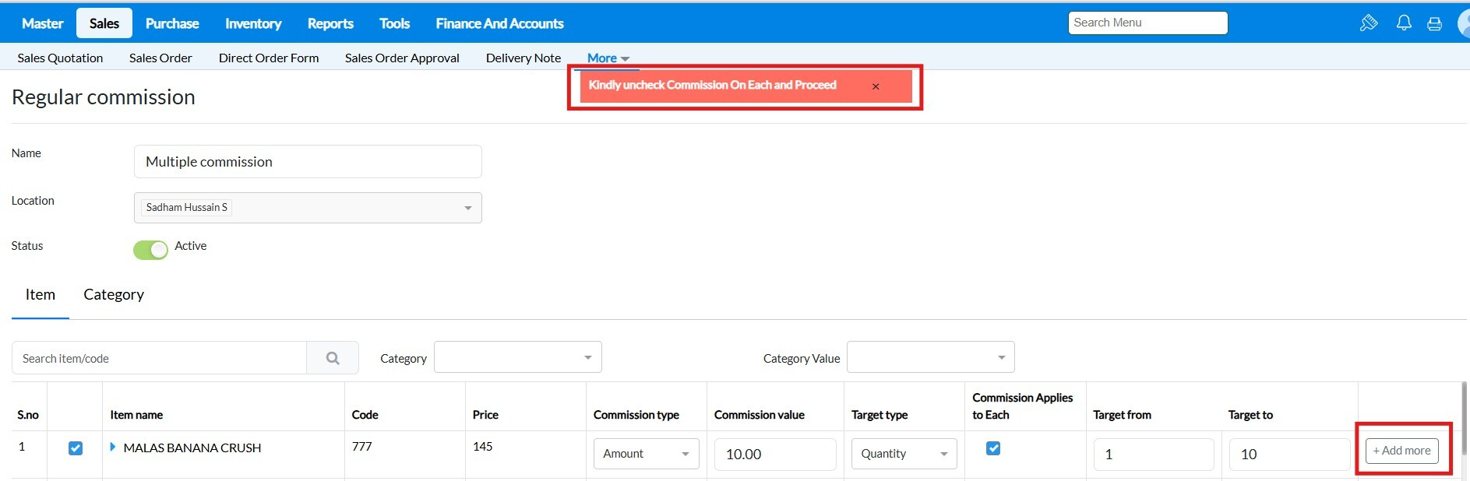This screenshot has width=1470, height=481.
Task: Open the Commission type Amount dropdown
Action: point(646,454)
